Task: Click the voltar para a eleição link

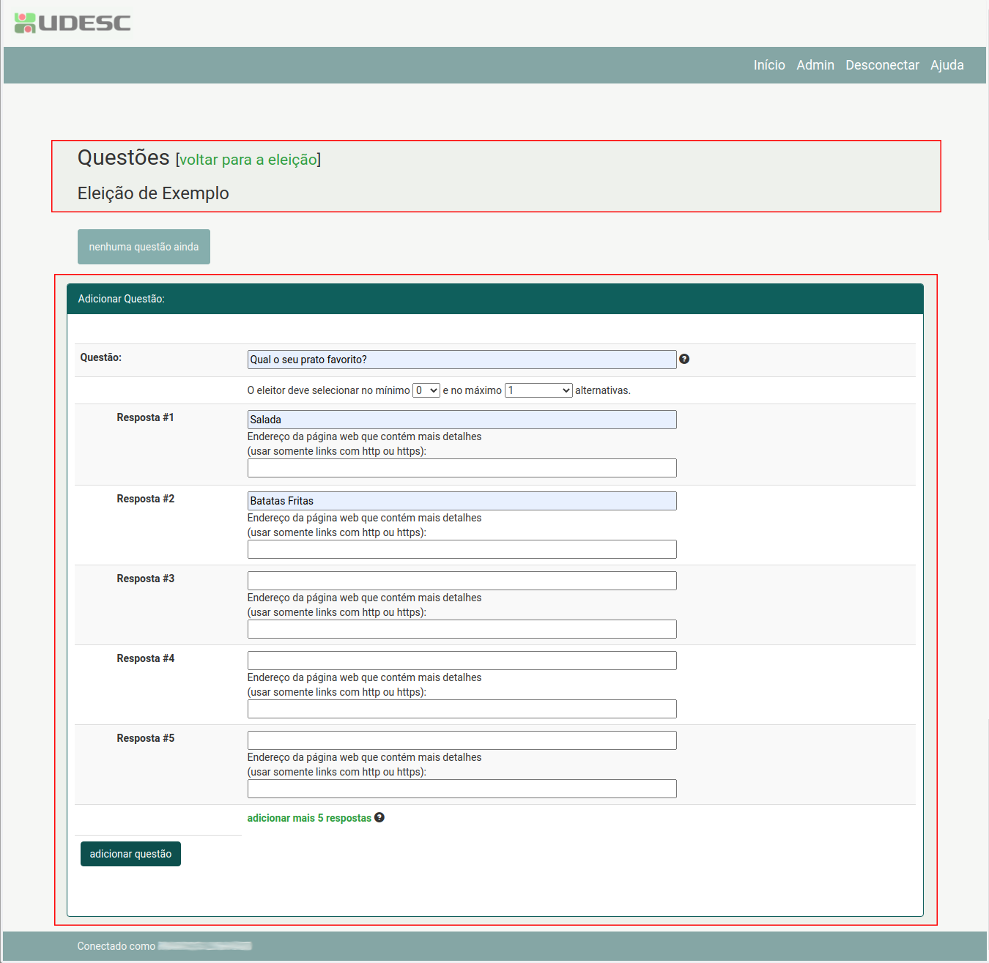Action: pyautogui.click(x=248, y=160)
